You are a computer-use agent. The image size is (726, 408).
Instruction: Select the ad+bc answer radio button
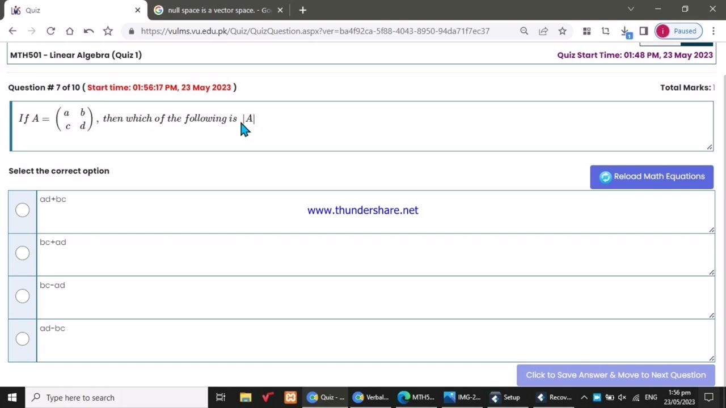tap(22, 210)
